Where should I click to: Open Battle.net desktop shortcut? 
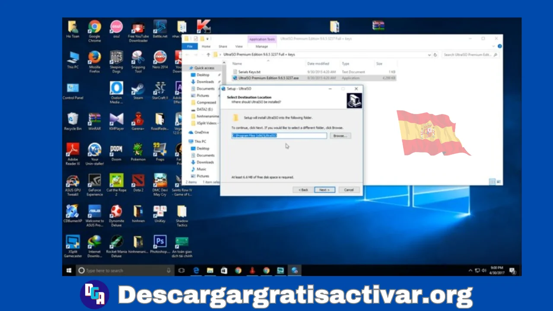(x=160, y=29)
